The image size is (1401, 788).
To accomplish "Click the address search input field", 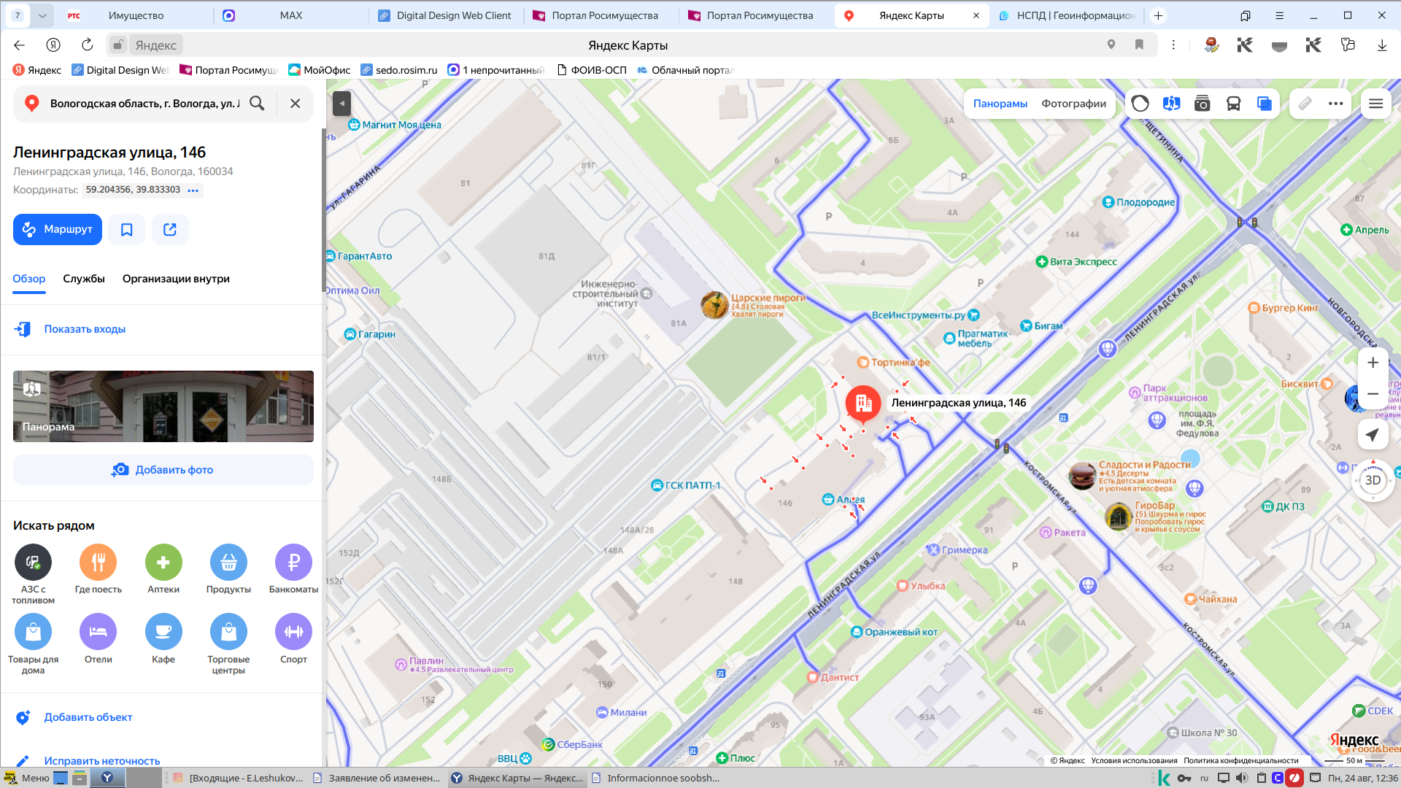I will pyautogui.click(x=144, y=104).
